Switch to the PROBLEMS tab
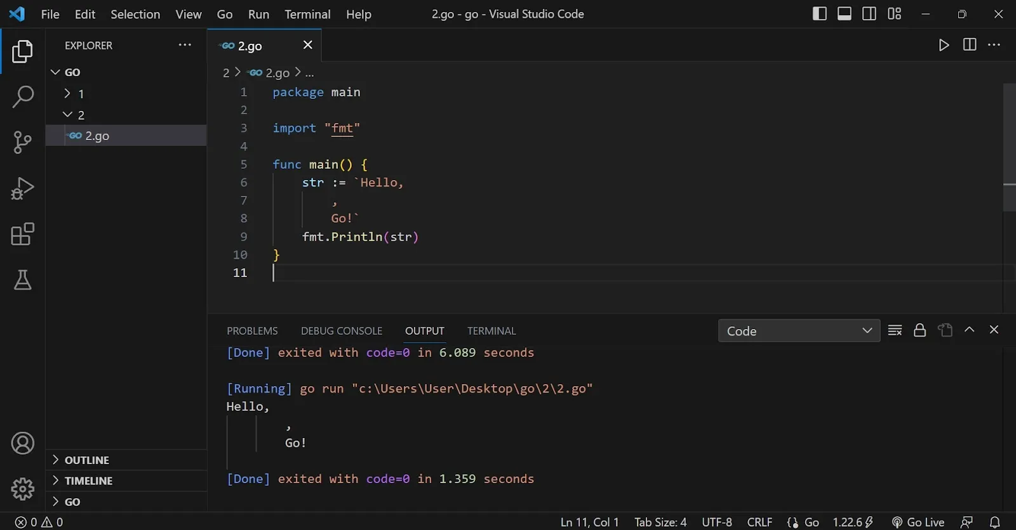The height and width of the screenshot is (530, 1016). point(252,331)
